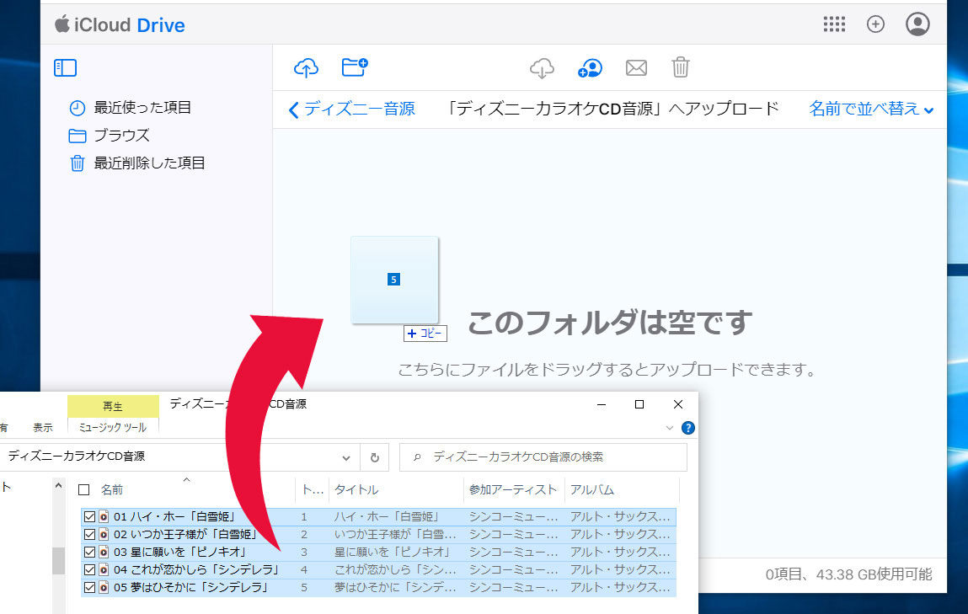This screenshot has width=968, height=614.
Task: Click file icon of 05 夢はひそかに
Action: pyautogui.click(x=104, y=587)
